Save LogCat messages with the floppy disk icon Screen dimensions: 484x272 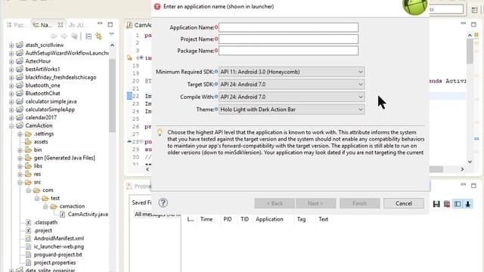click(436, 204)
